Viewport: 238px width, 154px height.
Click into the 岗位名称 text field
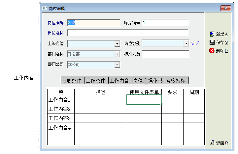click(x=127, y=33)
